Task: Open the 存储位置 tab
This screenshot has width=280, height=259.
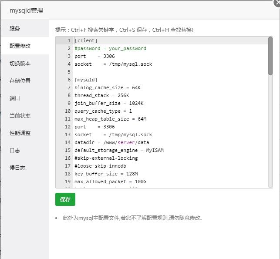Action: [25, 81]
